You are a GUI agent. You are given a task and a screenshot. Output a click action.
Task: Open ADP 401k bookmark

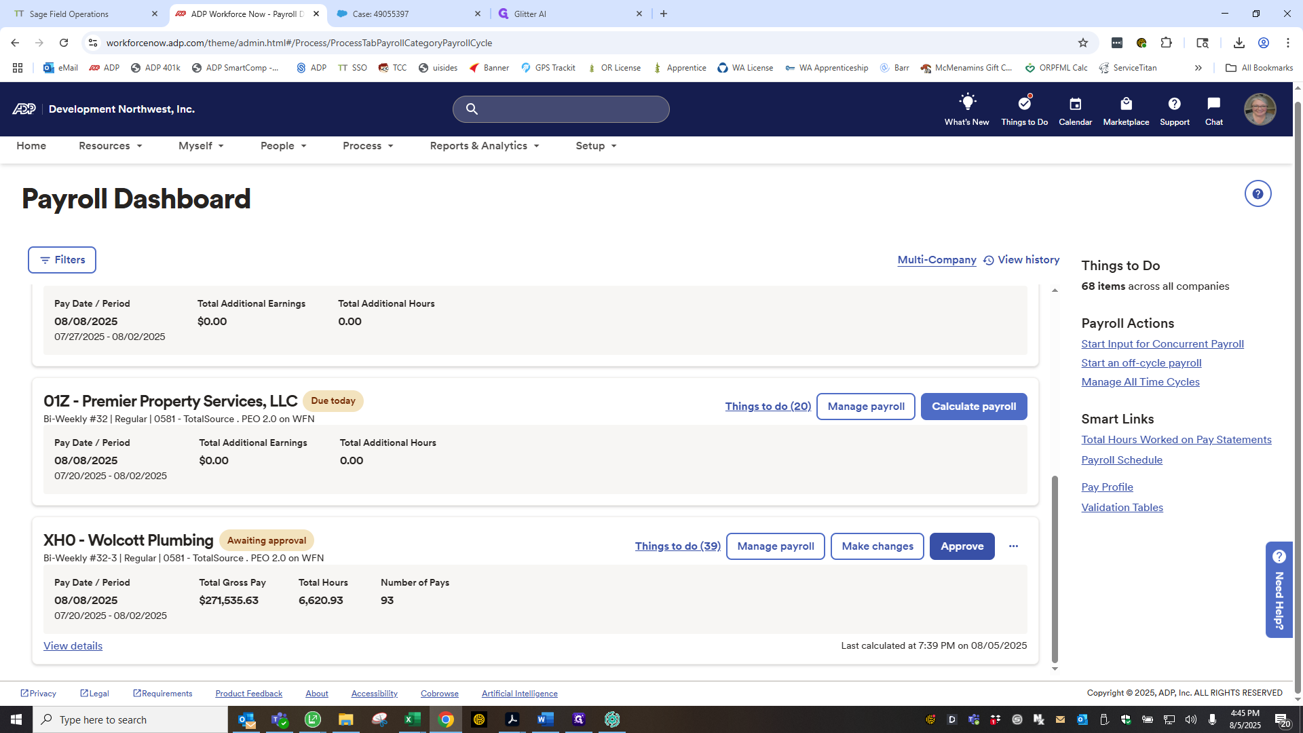tap(155, 68)
